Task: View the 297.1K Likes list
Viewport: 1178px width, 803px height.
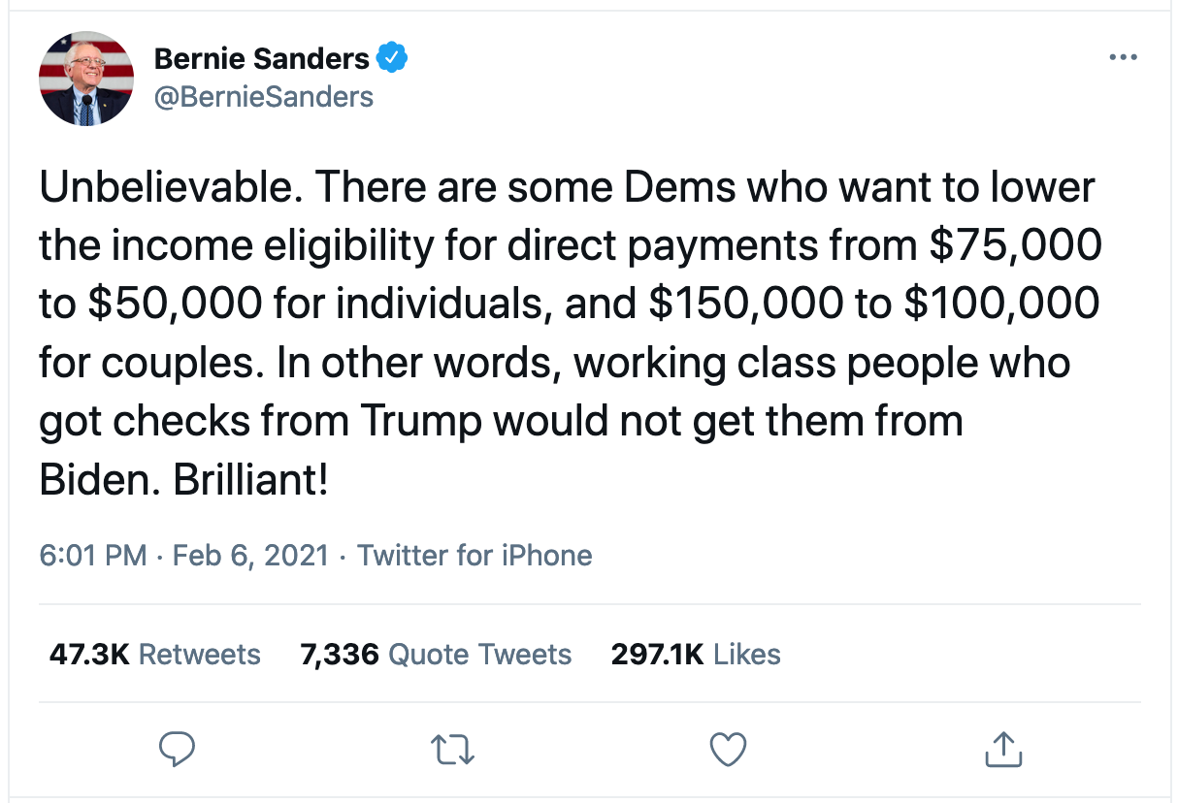Action: (696, 655)
